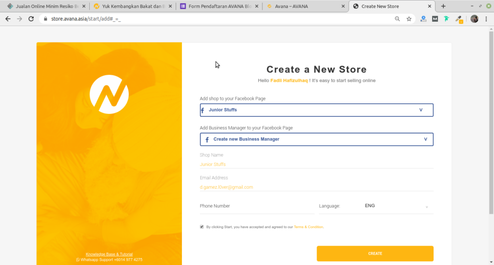Screen dimensions: 494x265
Task: Open the Junior Stuffs Facebook Page dropdown
Action: click(x=316, y=110)
